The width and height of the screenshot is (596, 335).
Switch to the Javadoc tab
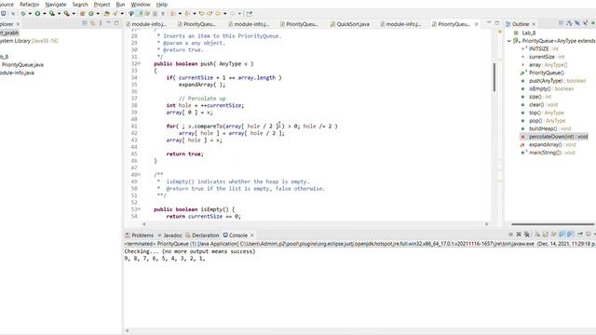(x=169, y=235)
